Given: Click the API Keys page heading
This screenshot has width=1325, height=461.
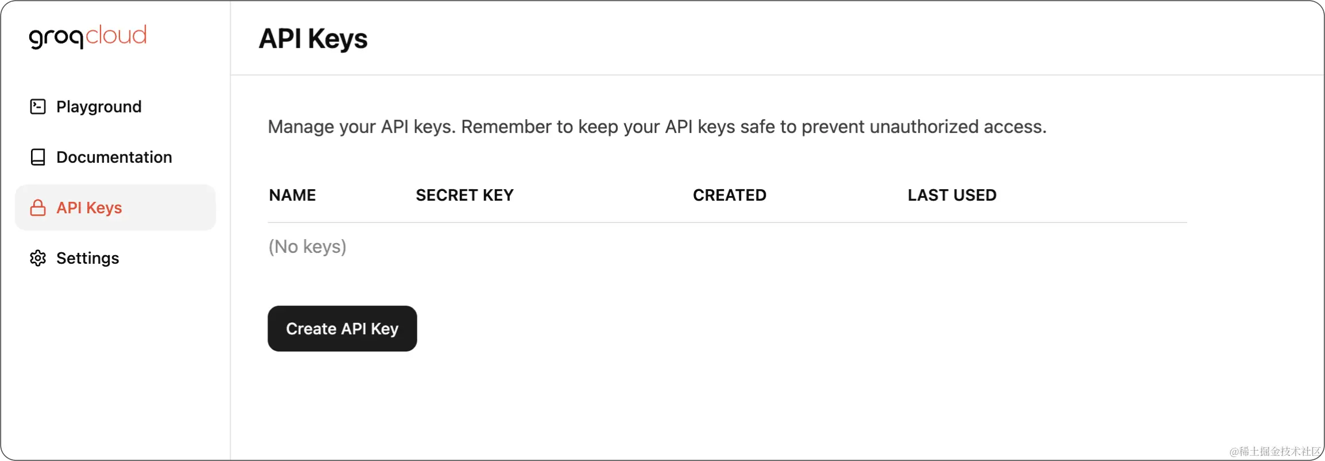Looking at the screenshot, I should coord(313,38).
